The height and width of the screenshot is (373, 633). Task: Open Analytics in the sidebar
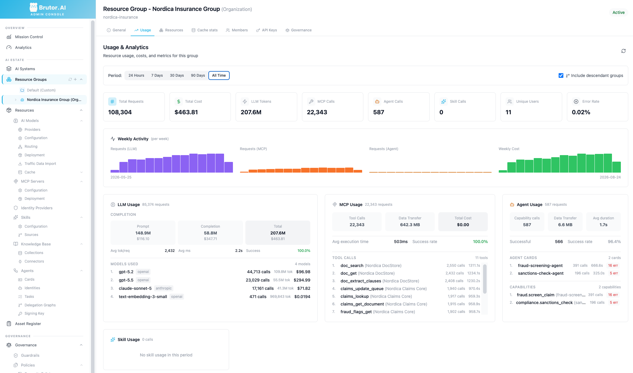tap(23, 48)
